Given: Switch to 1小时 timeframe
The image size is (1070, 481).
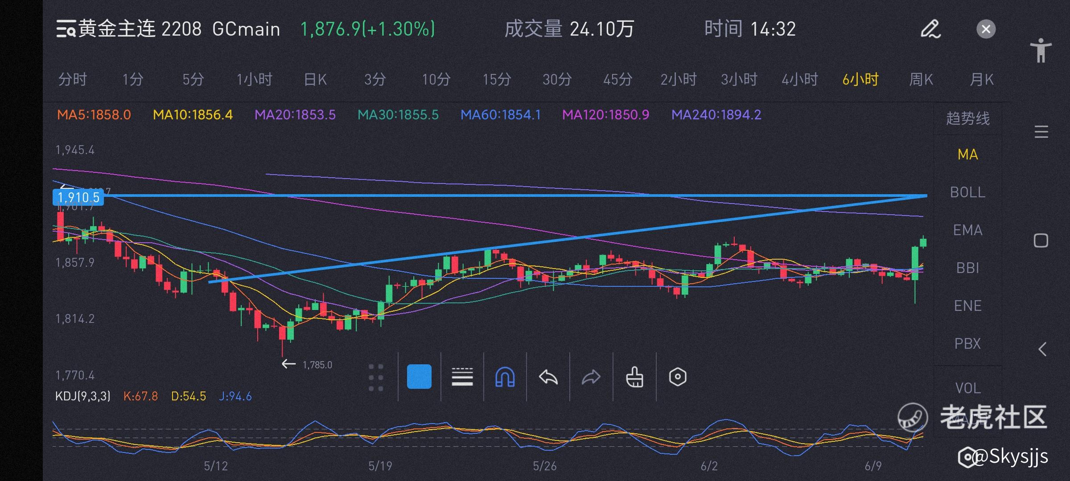Looking at the screenshot, I should [254, 80].
